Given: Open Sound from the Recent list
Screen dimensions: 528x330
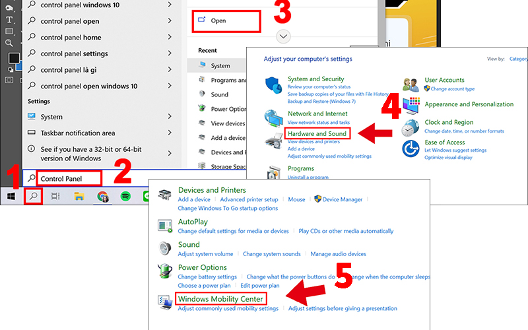Looking at the screenshot, I should pos(220,94).
